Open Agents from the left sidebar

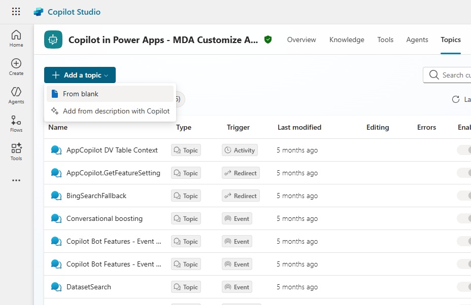pos(16,95)
